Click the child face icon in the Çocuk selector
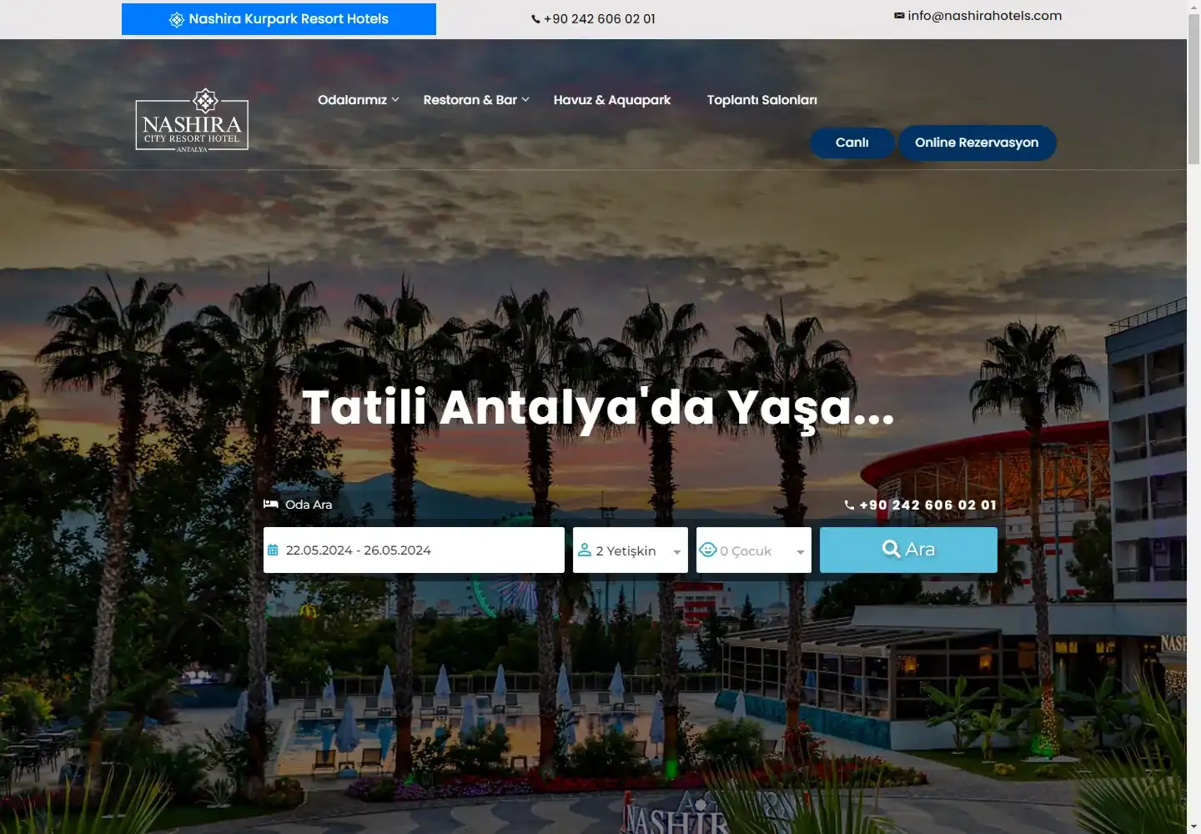The height and width of the screenshot is (834, 1201). tap(708, 550)
